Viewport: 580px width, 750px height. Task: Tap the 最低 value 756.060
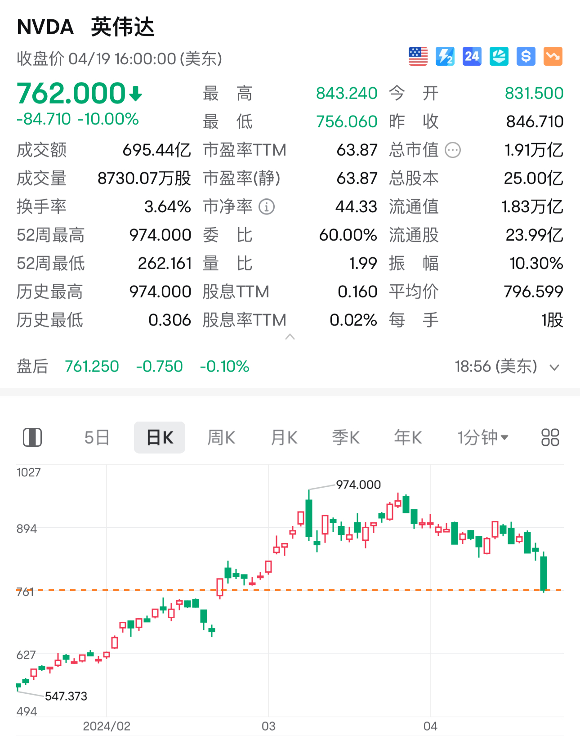point(347,122)
